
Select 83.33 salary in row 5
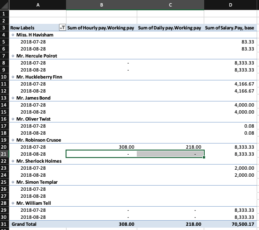248,42
